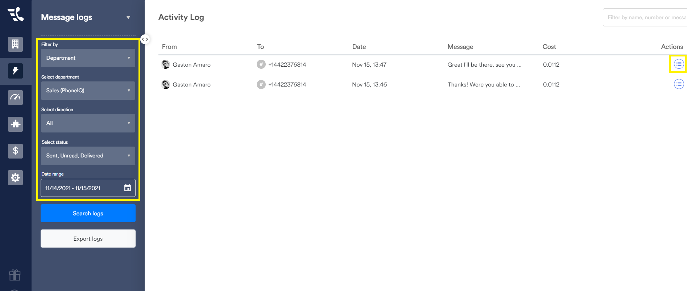View details of the 13:46 message
Screen dimensions: 687x291
(678, 84)
